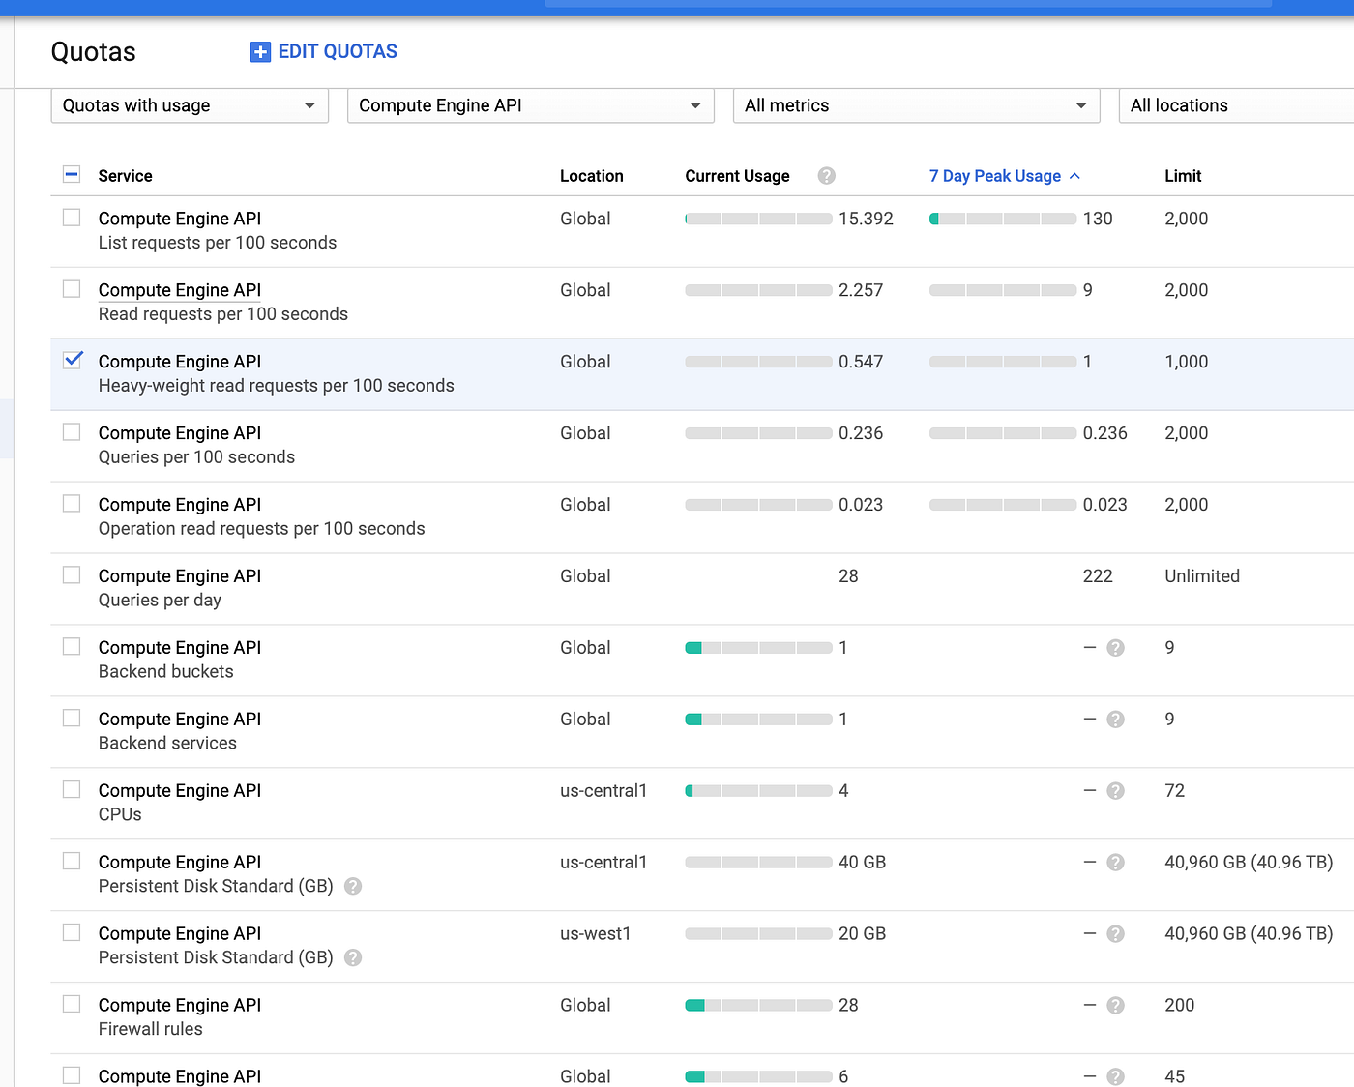Click help icon in Firewall rules peak usage
The height and width of the screenshot is (1087, 1354).
point(1115,1006)
